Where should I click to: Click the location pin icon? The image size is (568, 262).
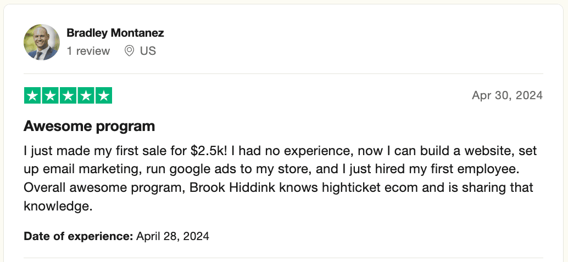(x=130, y=51)
